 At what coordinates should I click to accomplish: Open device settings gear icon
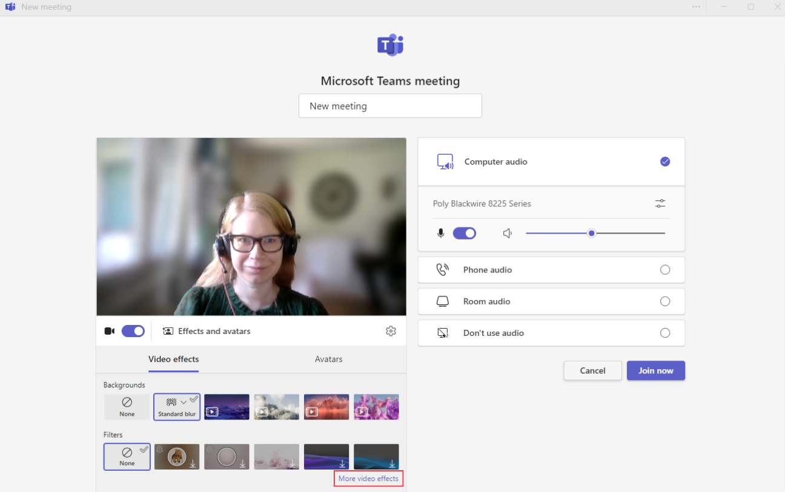click(x=391, y=331)
